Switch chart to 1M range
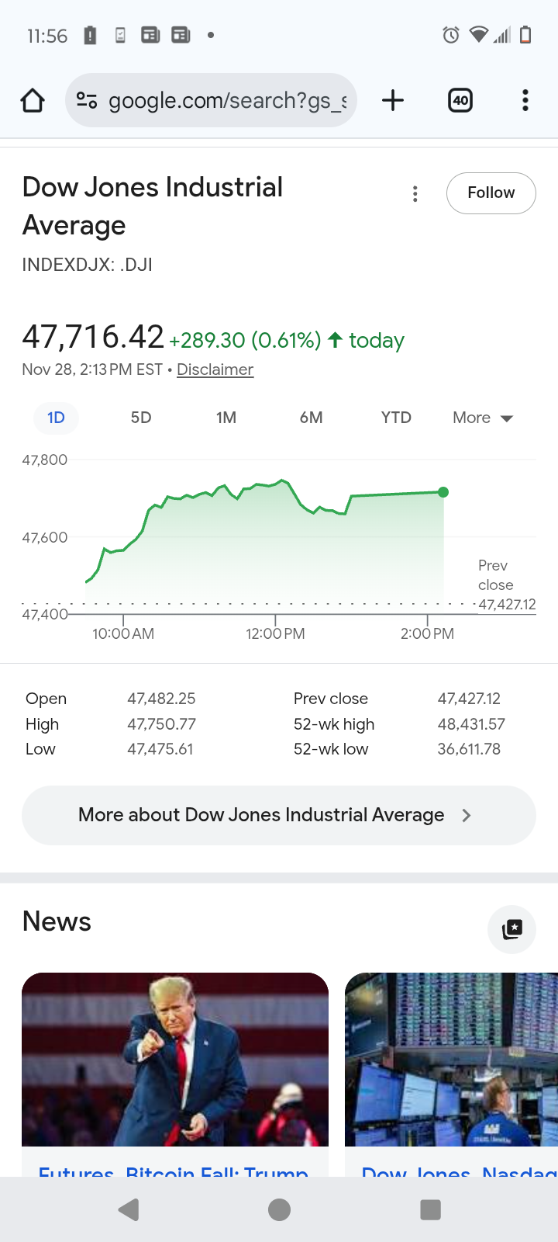The height and width of the screenshot is (1242, 558). point(226,418)
